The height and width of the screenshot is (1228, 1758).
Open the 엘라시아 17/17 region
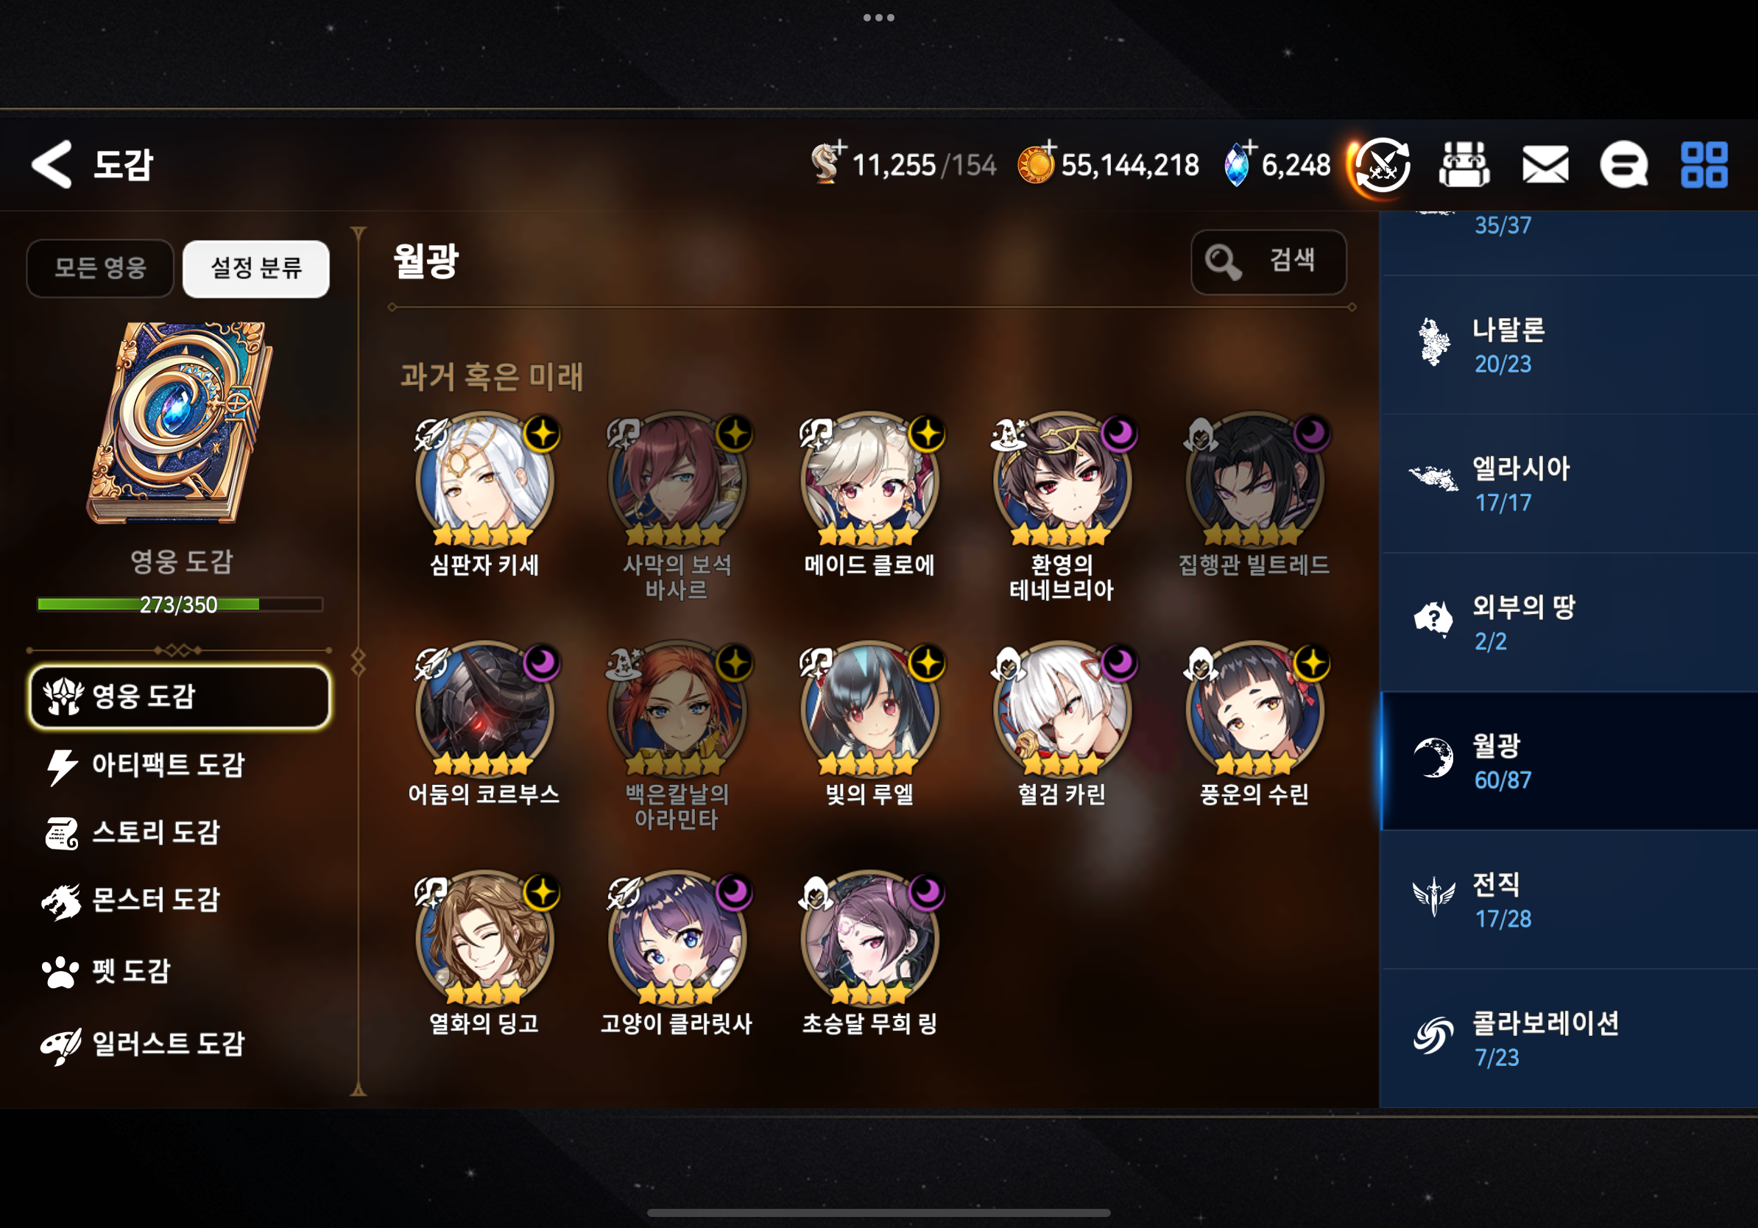[x=1568, y=484]
